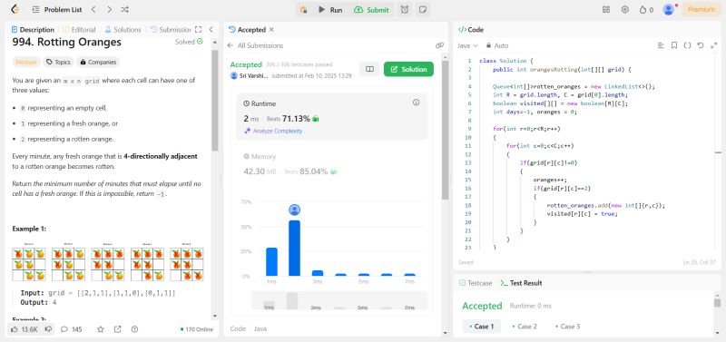
Task: Open the Java language dropdown
Action: [467, 45]
